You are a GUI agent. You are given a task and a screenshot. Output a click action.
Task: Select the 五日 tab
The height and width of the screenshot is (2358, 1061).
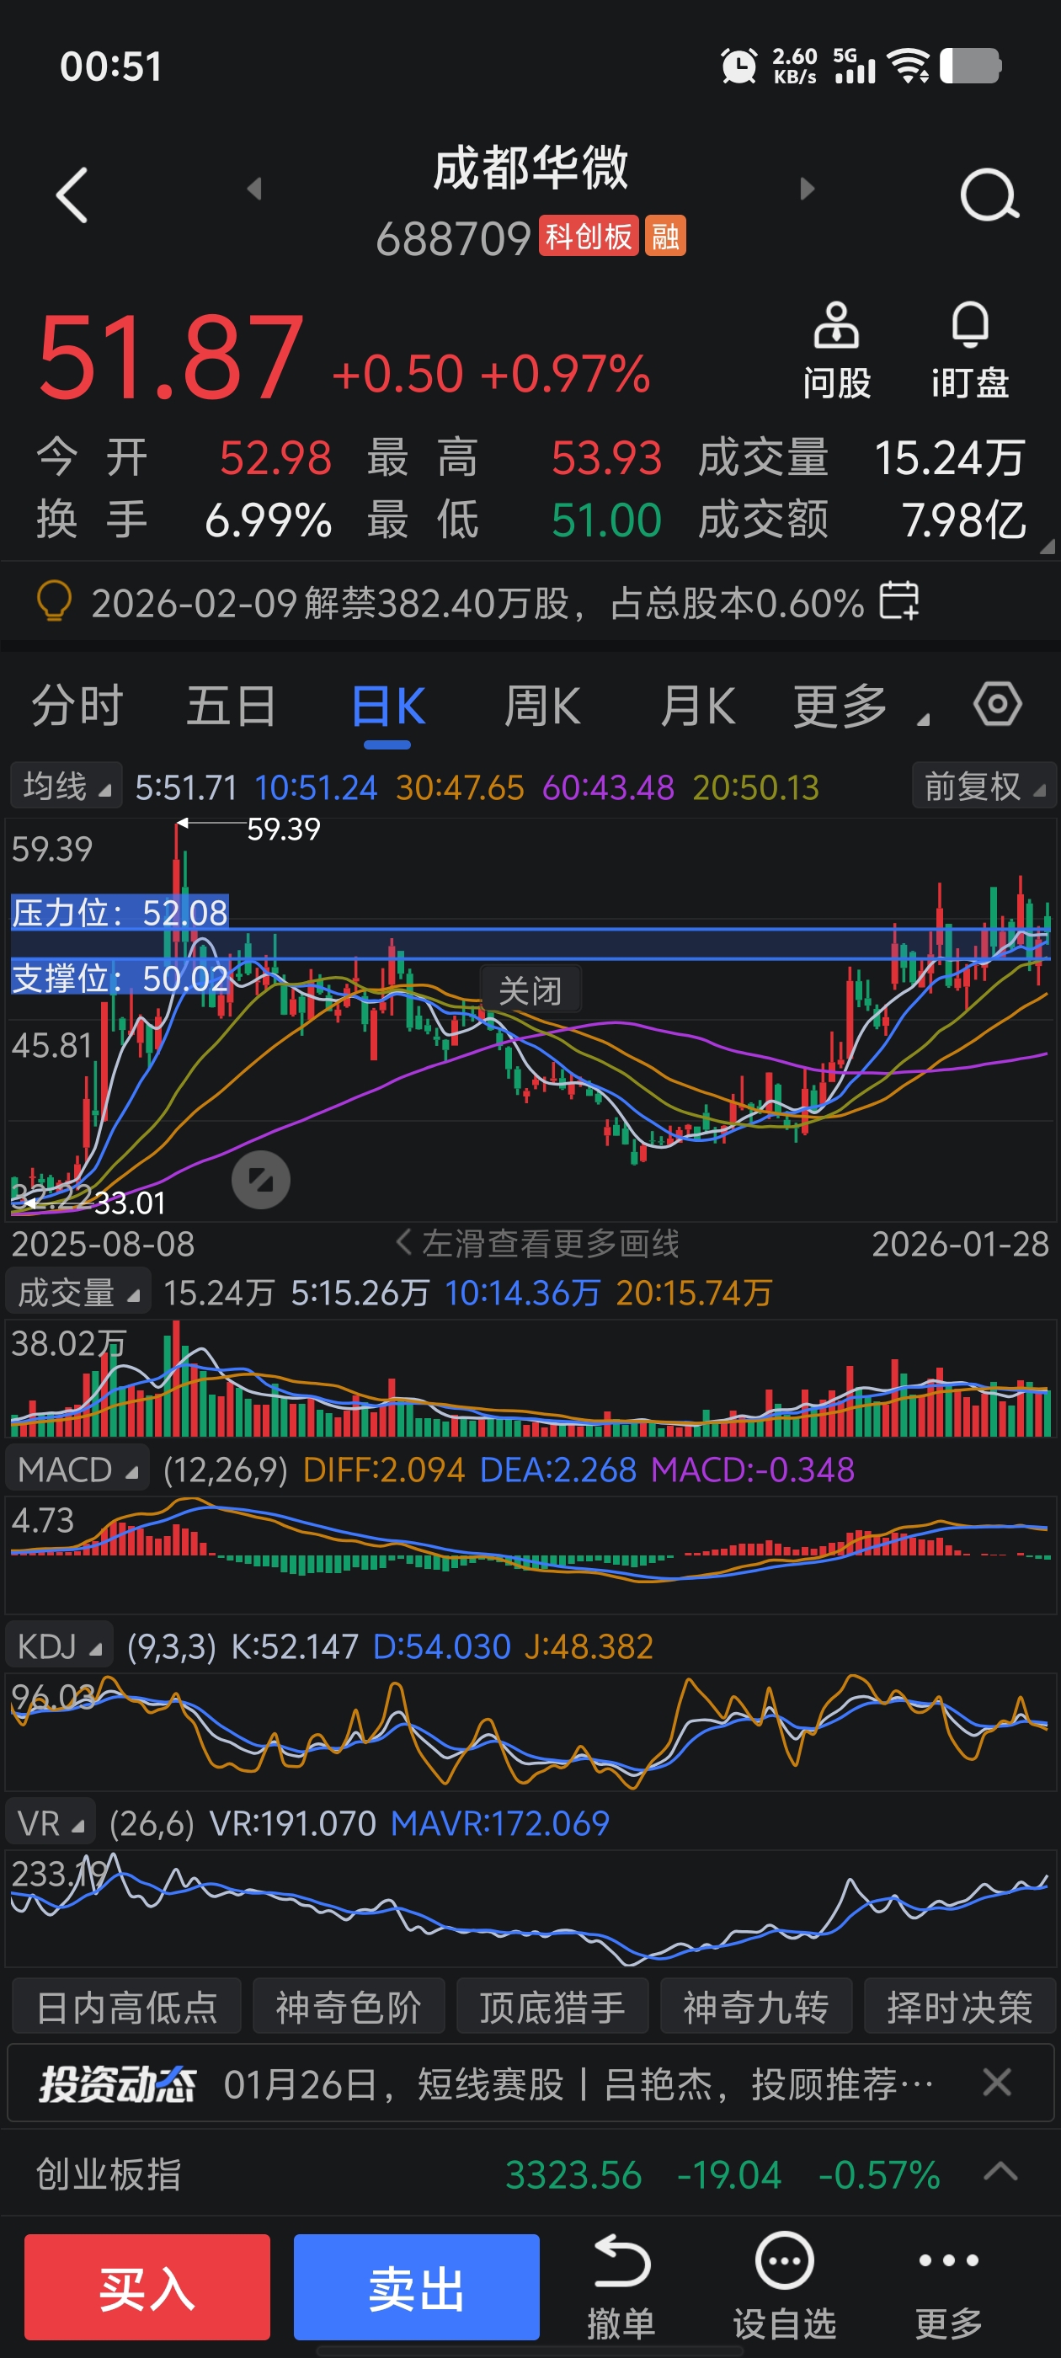232,706
